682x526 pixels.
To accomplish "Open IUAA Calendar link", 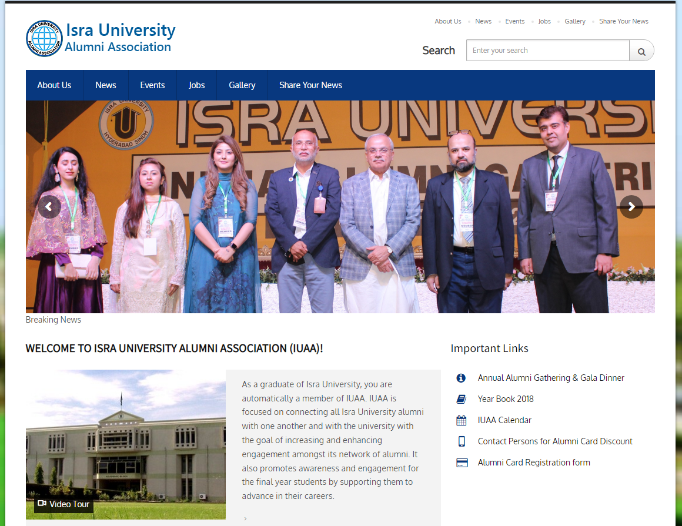I will (x=504, y=420).
